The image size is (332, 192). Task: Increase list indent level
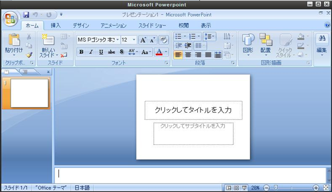click(188, 46)
